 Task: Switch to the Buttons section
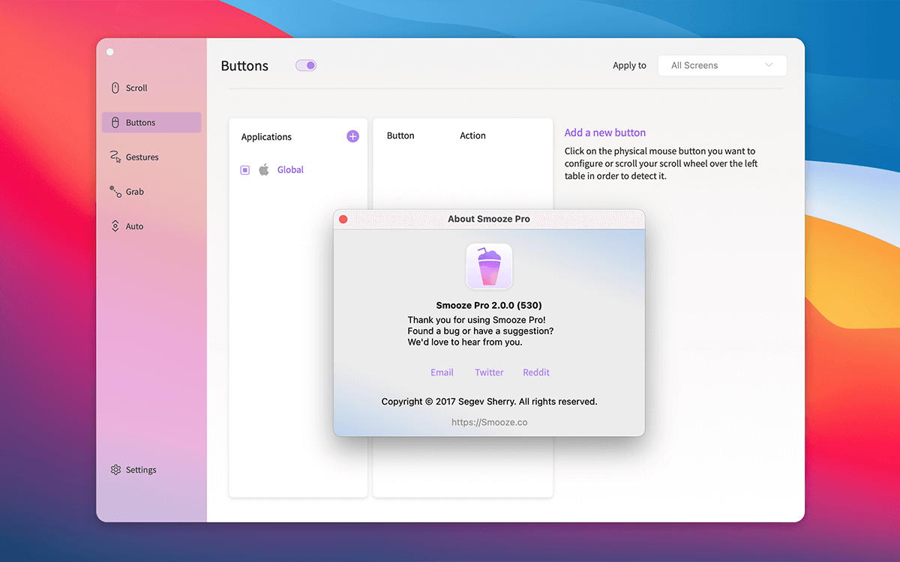[x=151, y=122]
